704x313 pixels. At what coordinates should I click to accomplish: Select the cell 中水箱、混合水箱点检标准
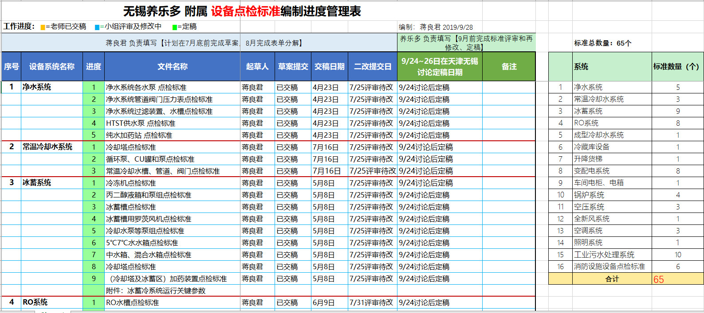(173, 255)
